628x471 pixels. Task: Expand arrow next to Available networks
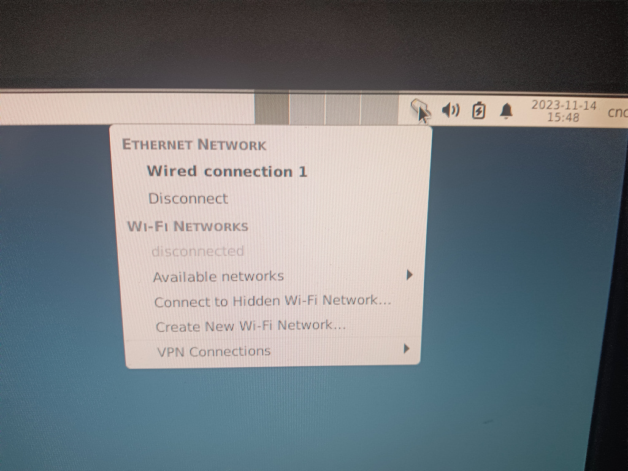click(409, 275)
